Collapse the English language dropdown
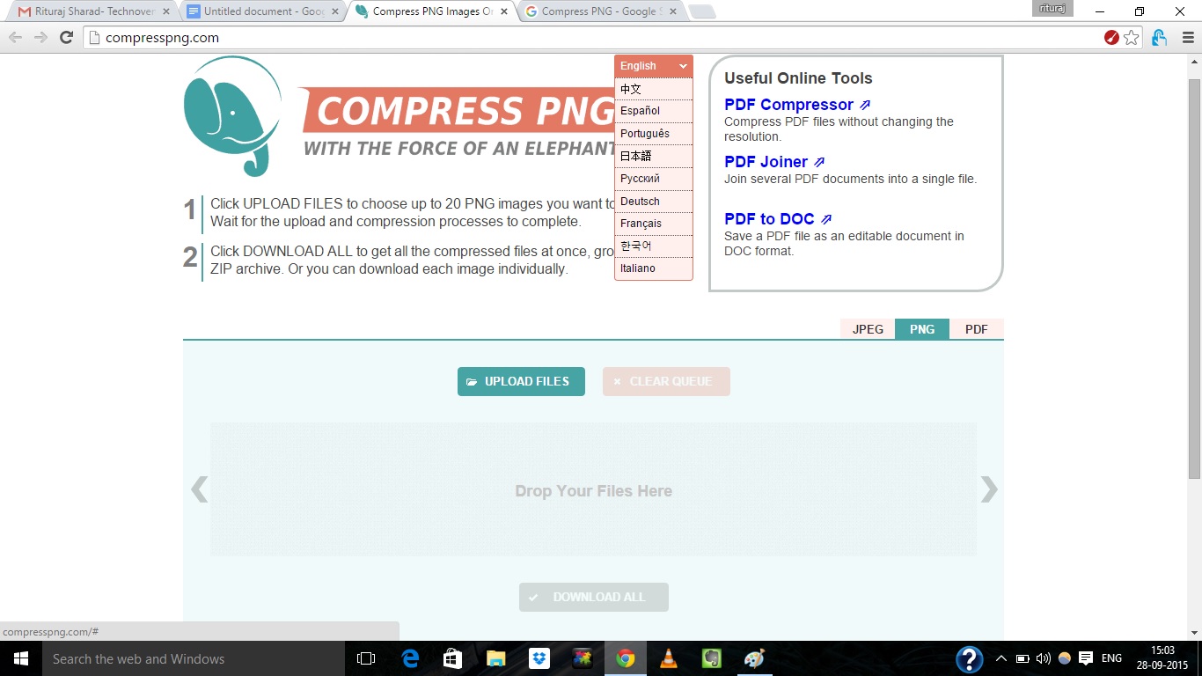 tap(653, 66)
